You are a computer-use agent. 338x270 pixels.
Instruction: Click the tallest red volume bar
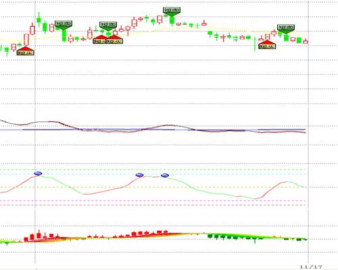click(39, 234)
